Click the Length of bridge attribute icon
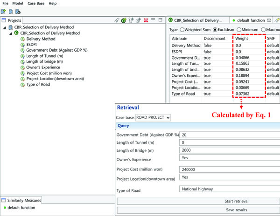 tap(22, 62)
